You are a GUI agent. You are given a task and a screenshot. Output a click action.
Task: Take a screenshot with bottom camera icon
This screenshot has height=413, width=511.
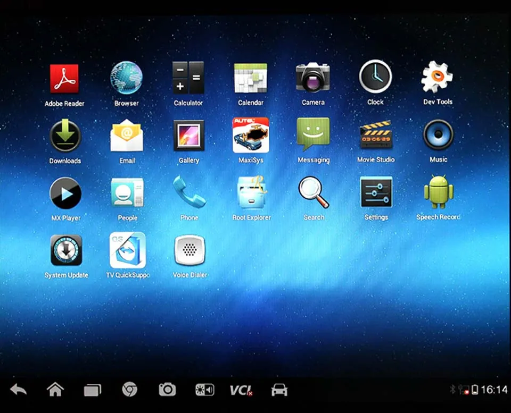coord(167,390)
